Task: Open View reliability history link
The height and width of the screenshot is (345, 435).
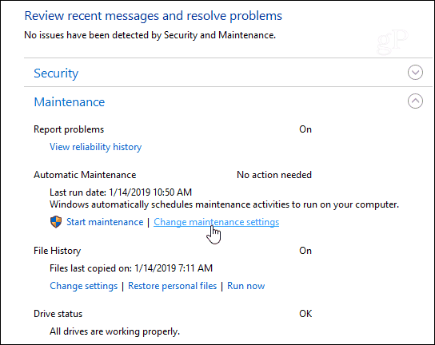Action: tap(95, 147)
